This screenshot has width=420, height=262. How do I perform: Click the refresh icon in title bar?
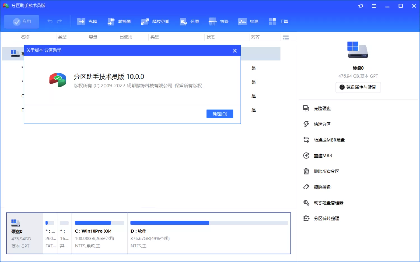tap(361, 6)
